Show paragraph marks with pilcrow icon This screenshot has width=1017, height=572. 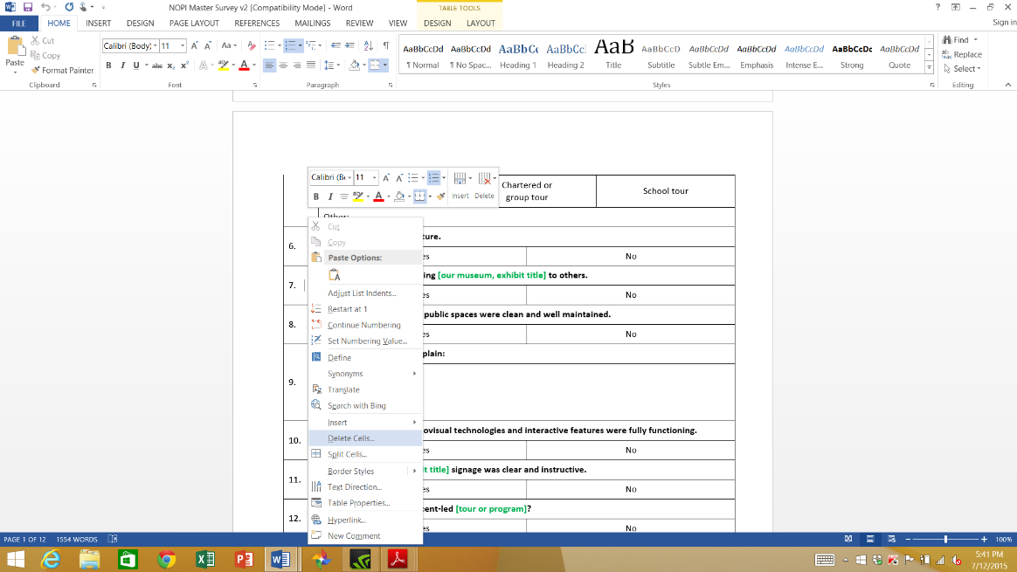tap(385, 45)
